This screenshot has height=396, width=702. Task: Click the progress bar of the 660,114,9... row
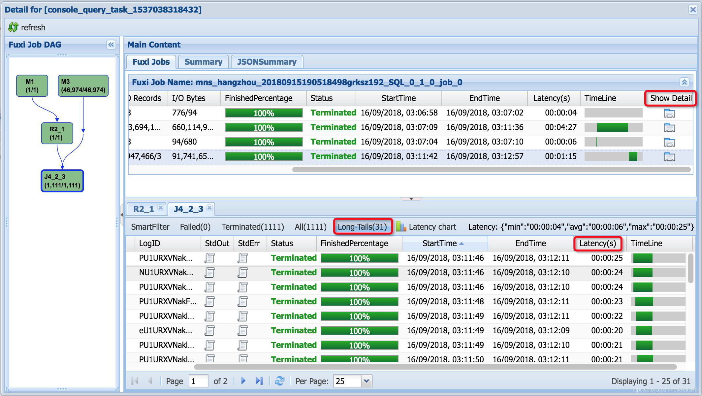coord(264,127)
